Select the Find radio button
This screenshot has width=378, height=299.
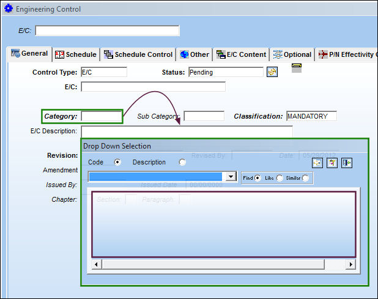(x=258, y=178)
